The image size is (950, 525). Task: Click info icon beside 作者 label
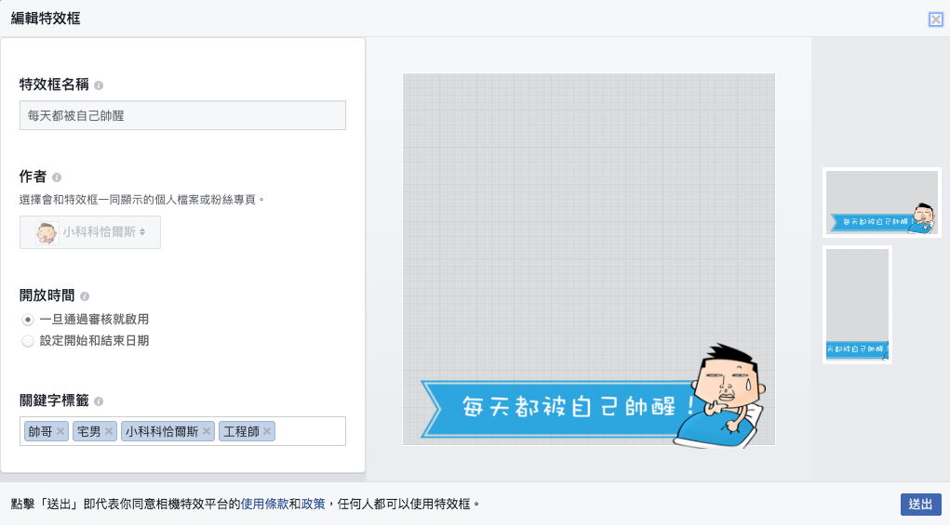57,177
